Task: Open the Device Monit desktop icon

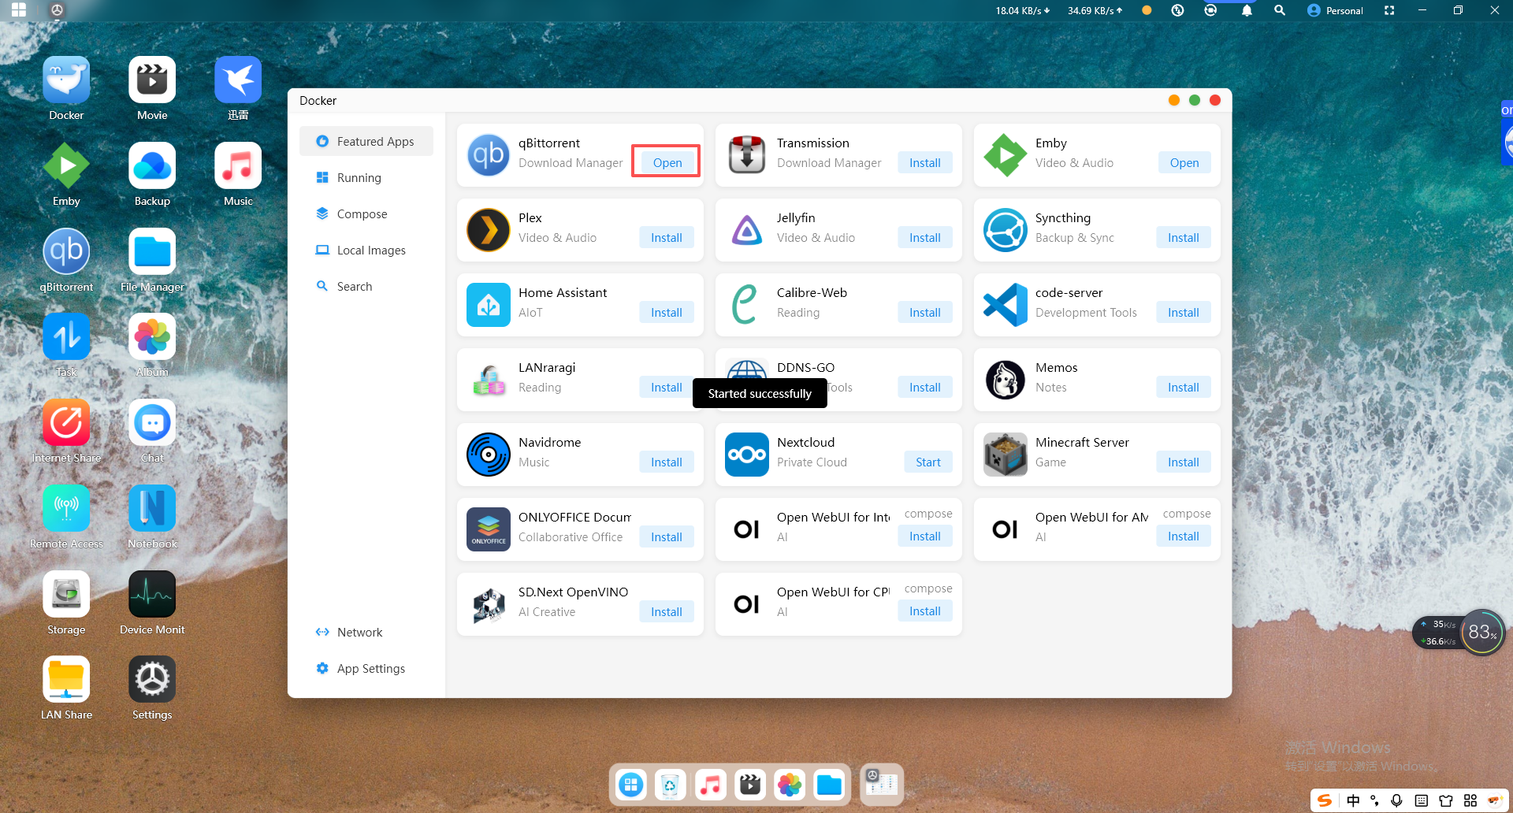Action: 152,594
